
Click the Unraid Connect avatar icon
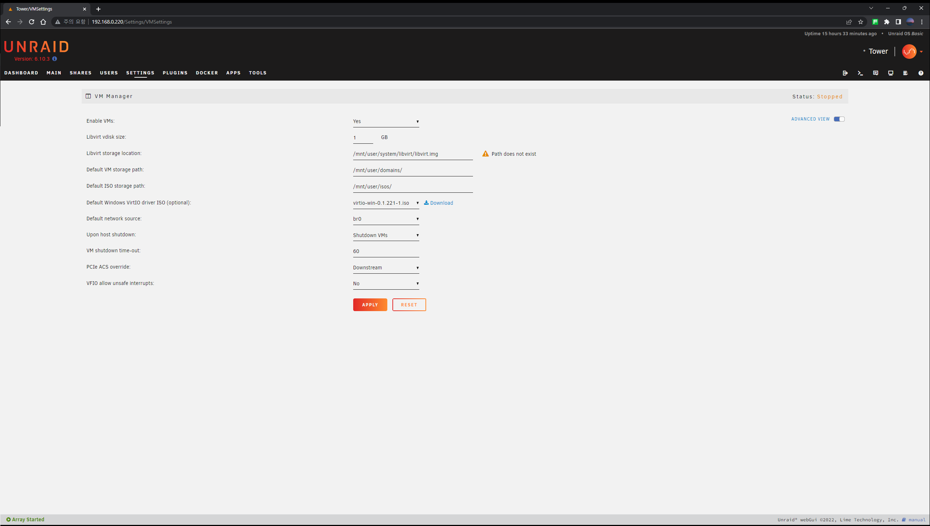pyautogui.click(x=909, y=52)
